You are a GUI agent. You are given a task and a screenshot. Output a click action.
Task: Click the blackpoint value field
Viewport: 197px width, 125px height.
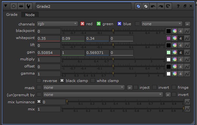(49, 31)
